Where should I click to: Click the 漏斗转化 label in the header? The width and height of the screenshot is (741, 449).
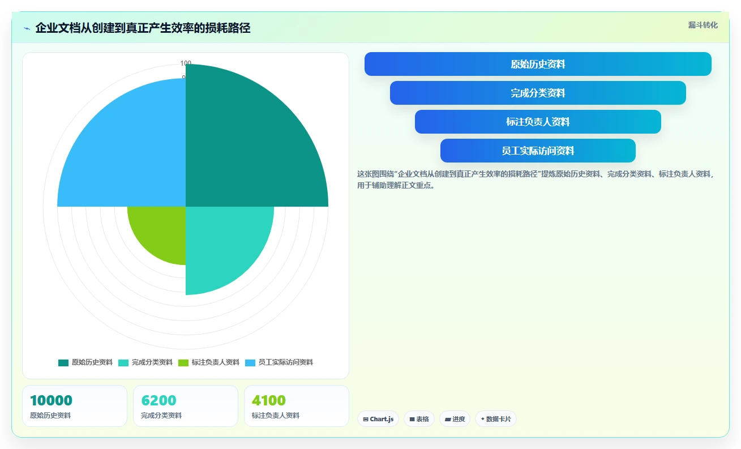click(x=703, y=25)
